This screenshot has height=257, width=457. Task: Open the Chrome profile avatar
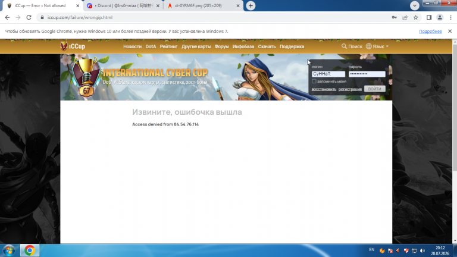[x=440, y=17]
